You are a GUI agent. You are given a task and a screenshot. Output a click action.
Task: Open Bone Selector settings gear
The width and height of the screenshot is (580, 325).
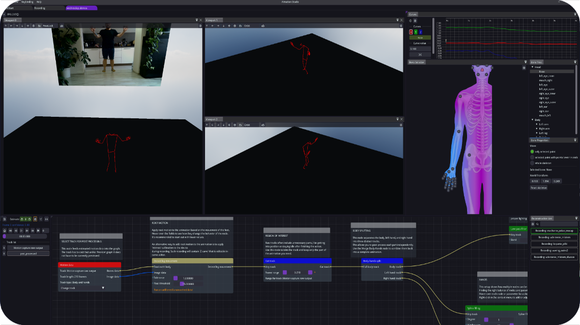coord(524,68)
